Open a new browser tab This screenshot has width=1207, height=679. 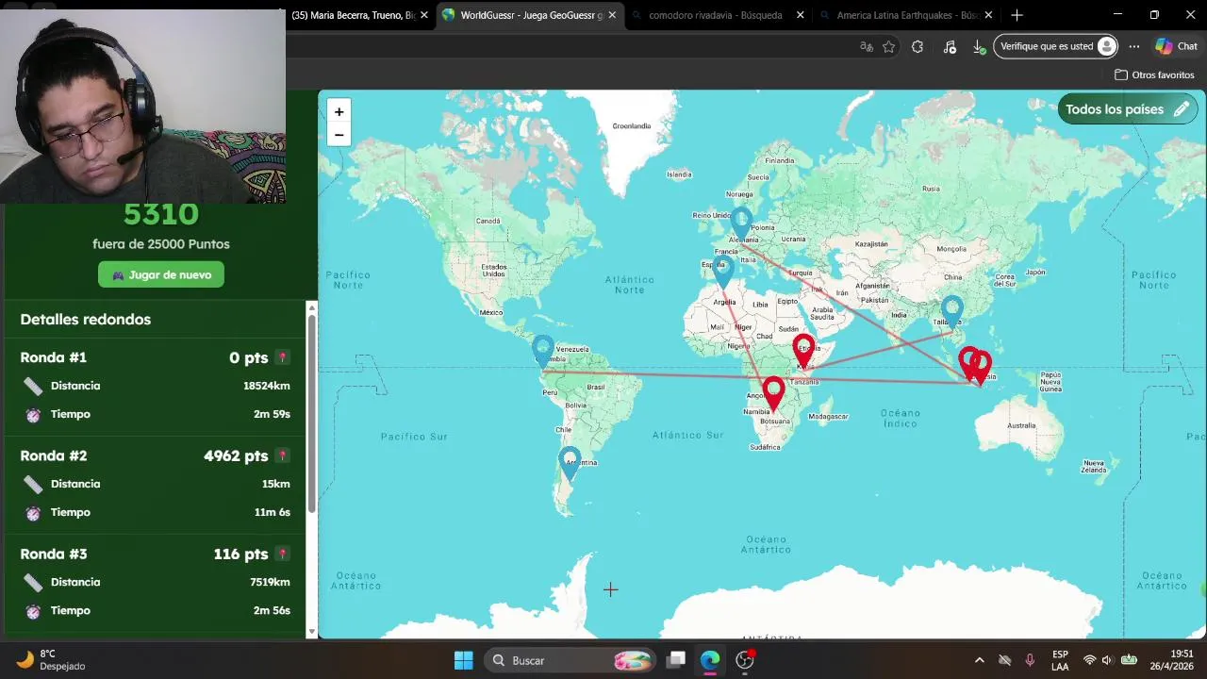click(x=1017, y=15)
